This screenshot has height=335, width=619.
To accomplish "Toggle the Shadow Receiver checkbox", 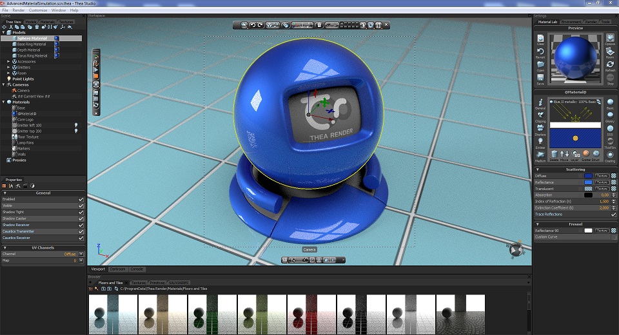I will tap(81, 225).
